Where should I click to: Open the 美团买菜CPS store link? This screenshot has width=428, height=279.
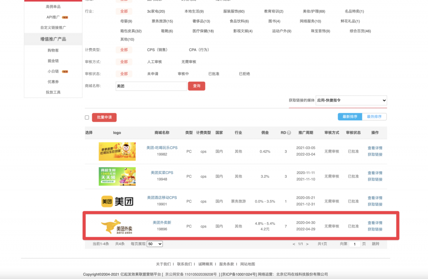click(162, 173)
